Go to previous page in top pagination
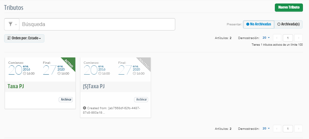This screenshot has height=139, width=309. pyautogui.click(x=277, y=38)
